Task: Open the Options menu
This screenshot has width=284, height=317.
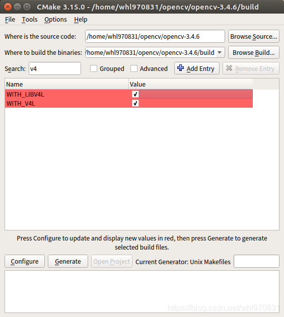Action: (55, 20)
